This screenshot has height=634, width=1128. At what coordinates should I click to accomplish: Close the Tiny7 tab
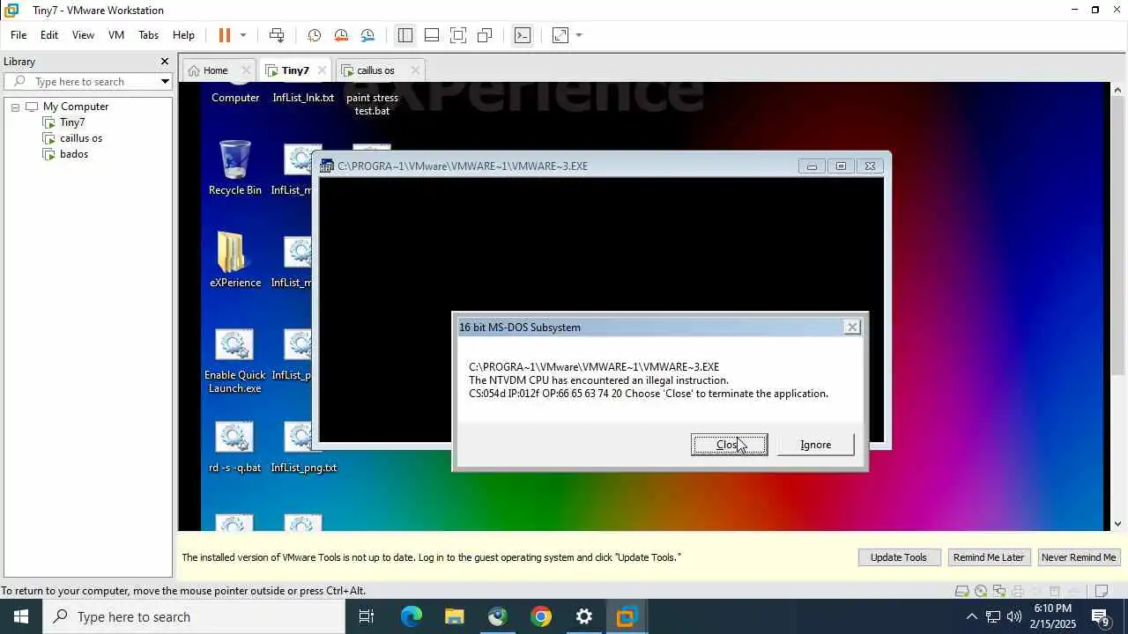point(322,70)
